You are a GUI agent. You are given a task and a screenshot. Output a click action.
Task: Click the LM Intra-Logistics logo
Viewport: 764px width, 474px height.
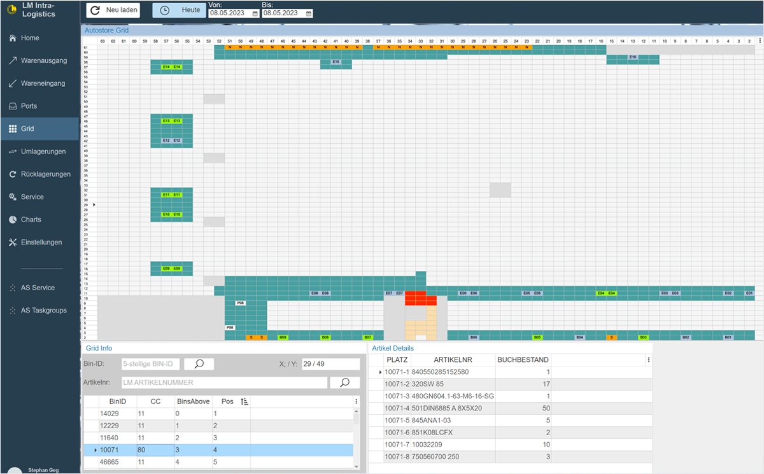pos(11,10)
